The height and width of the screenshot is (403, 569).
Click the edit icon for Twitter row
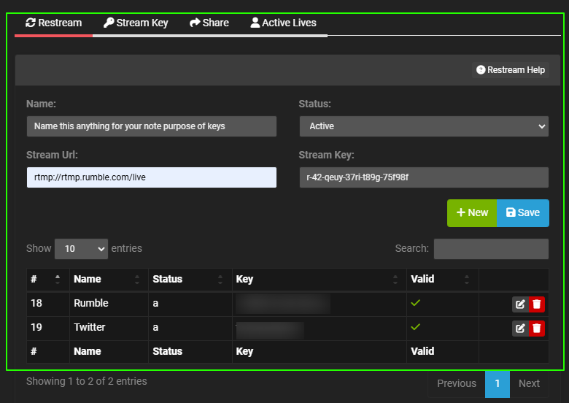click(x=520, y=329)
